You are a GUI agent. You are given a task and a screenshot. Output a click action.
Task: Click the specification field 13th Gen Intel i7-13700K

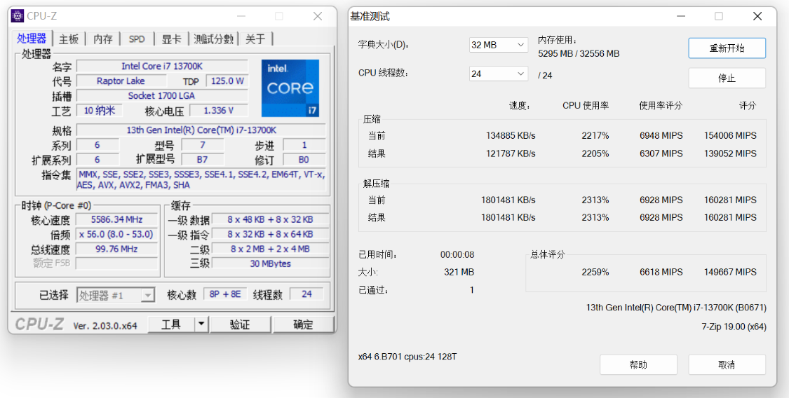201,130
